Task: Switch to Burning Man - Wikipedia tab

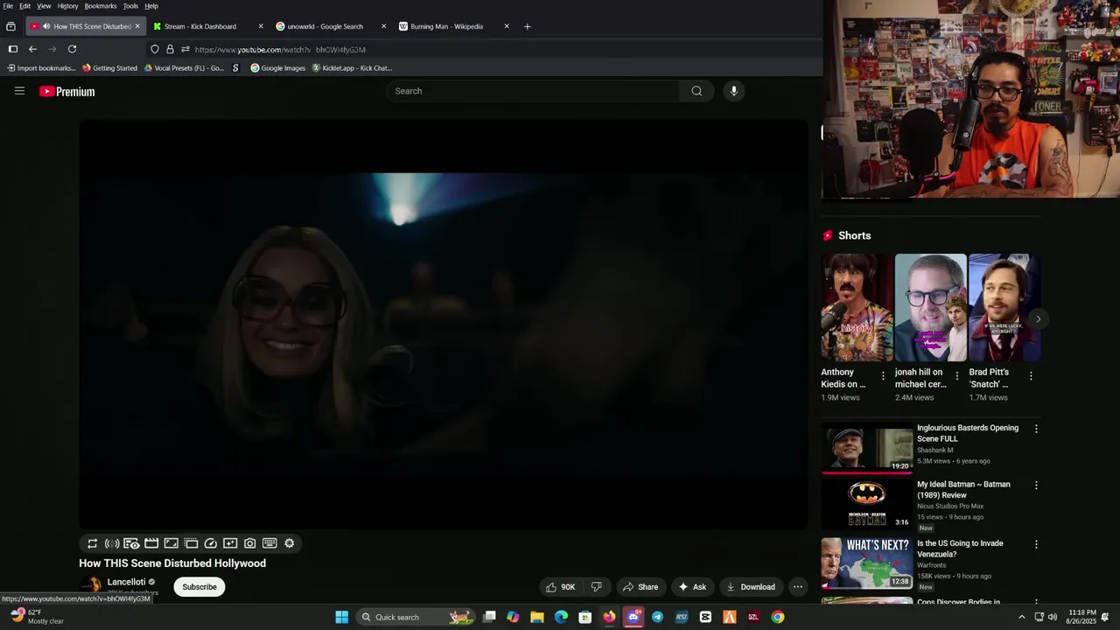Action: pos(453,26)
